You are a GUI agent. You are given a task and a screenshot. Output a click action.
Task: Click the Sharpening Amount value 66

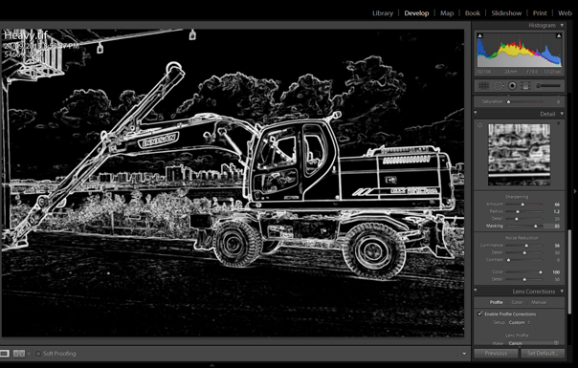[557, 205]
